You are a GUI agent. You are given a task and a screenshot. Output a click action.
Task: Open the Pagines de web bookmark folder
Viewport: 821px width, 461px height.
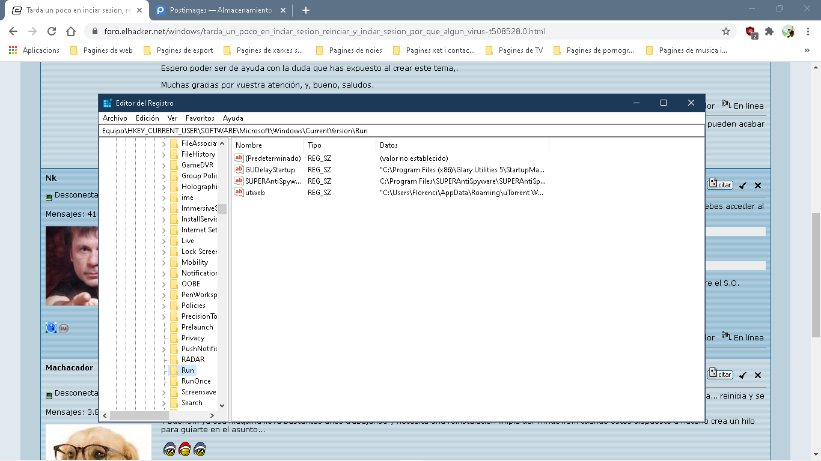102,50
